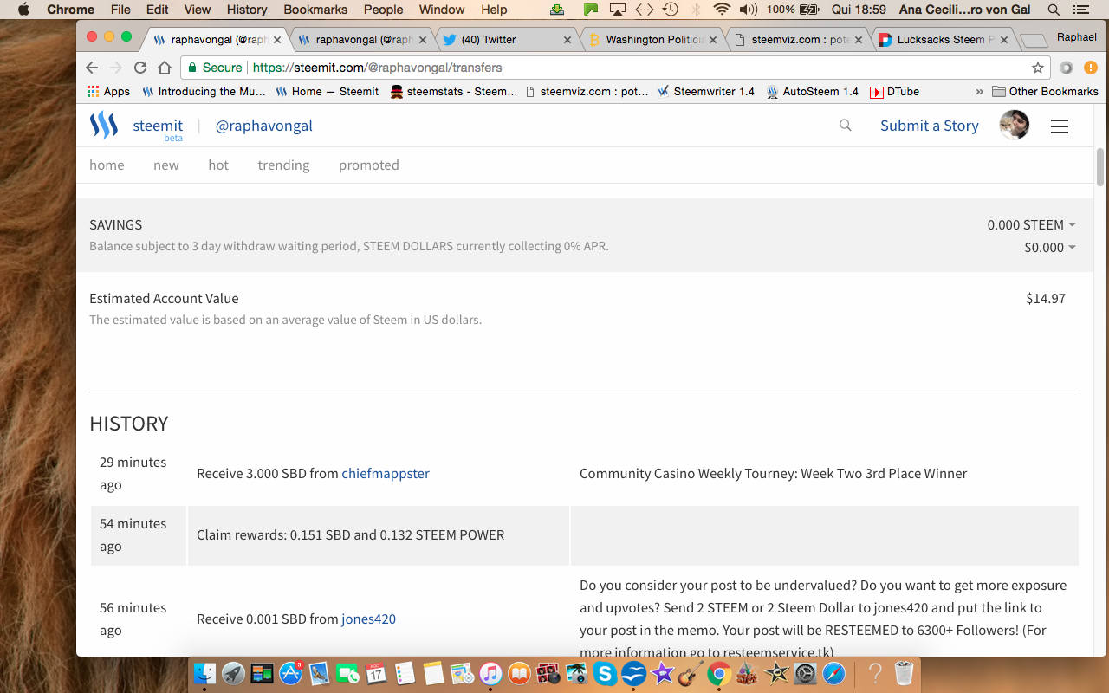The width and height of the screenshot is (1109, 693).
Task: Open the Edit menu
Action: coord(158,10)
